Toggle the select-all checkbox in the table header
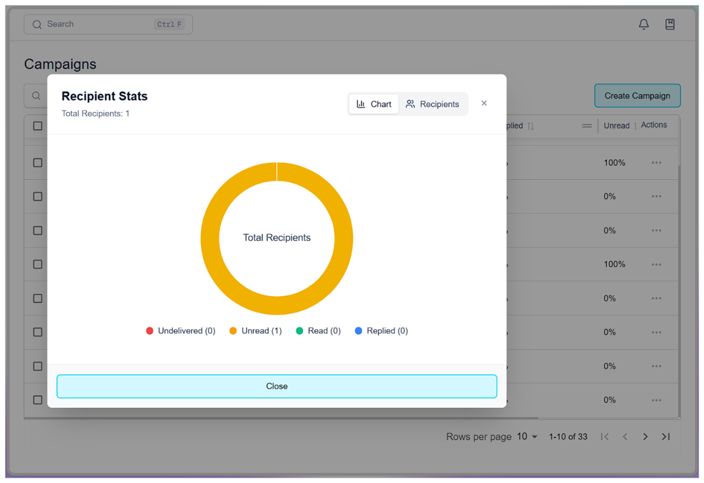 pos(38,125)
